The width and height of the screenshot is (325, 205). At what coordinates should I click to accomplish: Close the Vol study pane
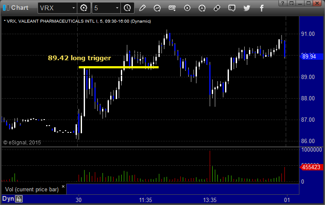point(63,187)
